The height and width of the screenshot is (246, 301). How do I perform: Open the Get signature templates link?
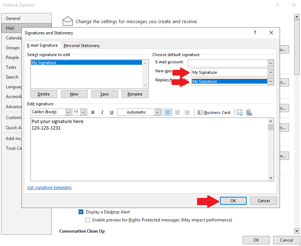coord(49,187)
